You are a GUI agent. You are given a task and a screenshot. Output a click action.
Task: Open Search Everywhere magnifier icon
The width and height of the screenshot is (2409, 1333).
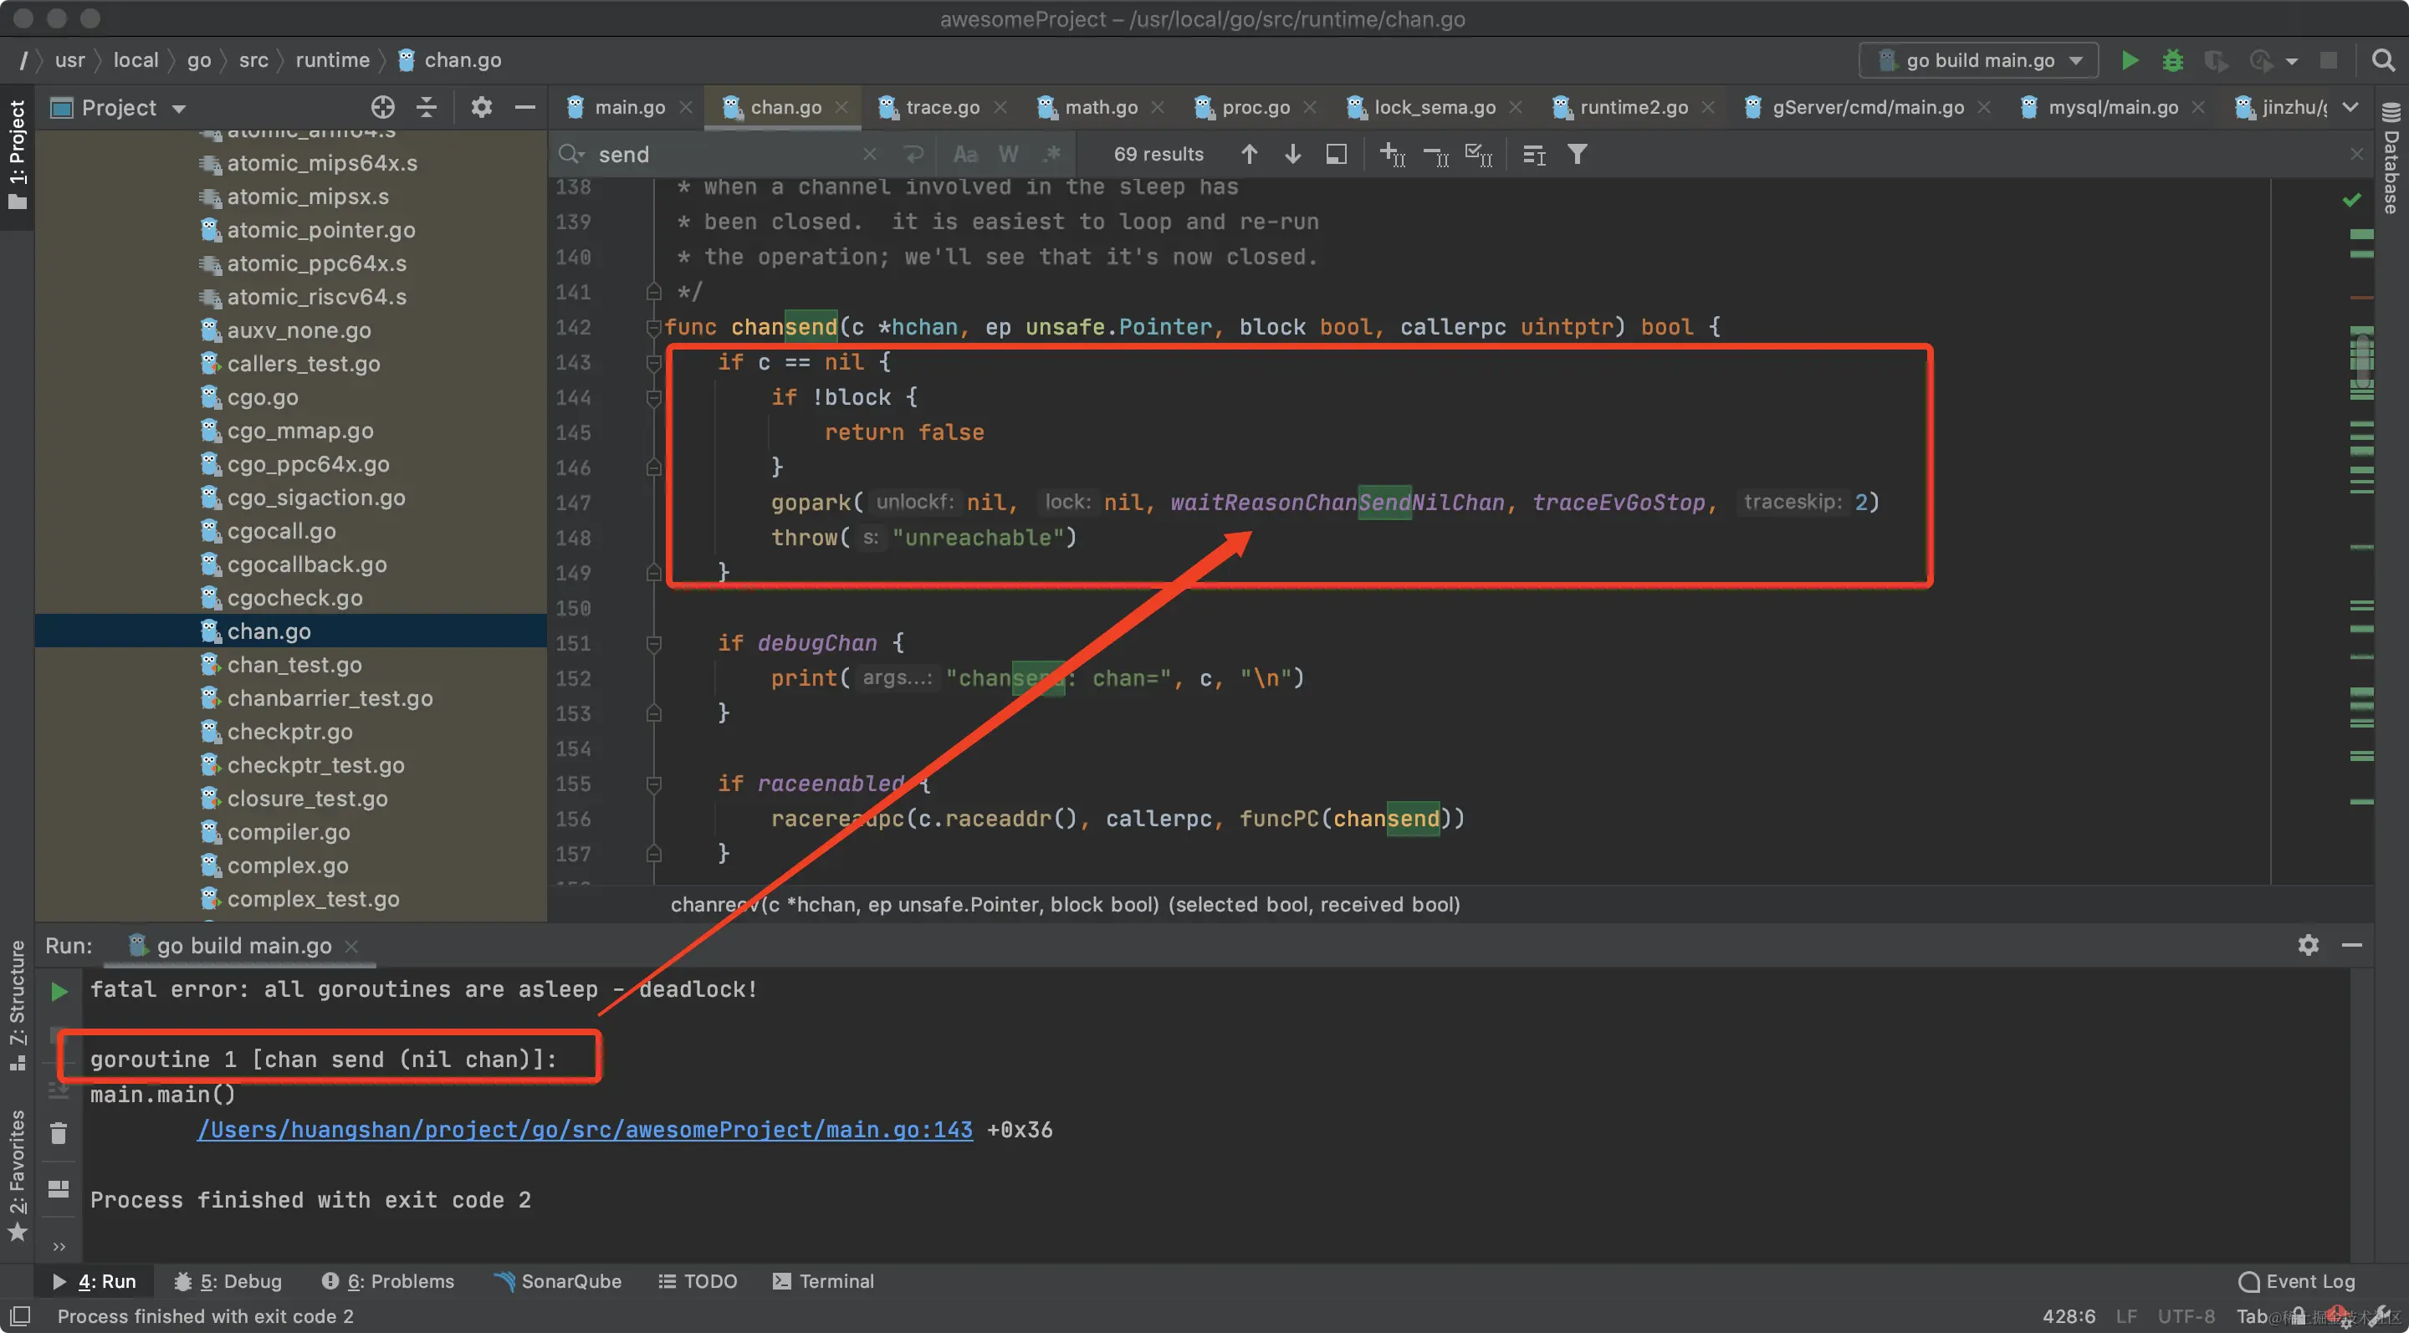tap(2383, 61)
